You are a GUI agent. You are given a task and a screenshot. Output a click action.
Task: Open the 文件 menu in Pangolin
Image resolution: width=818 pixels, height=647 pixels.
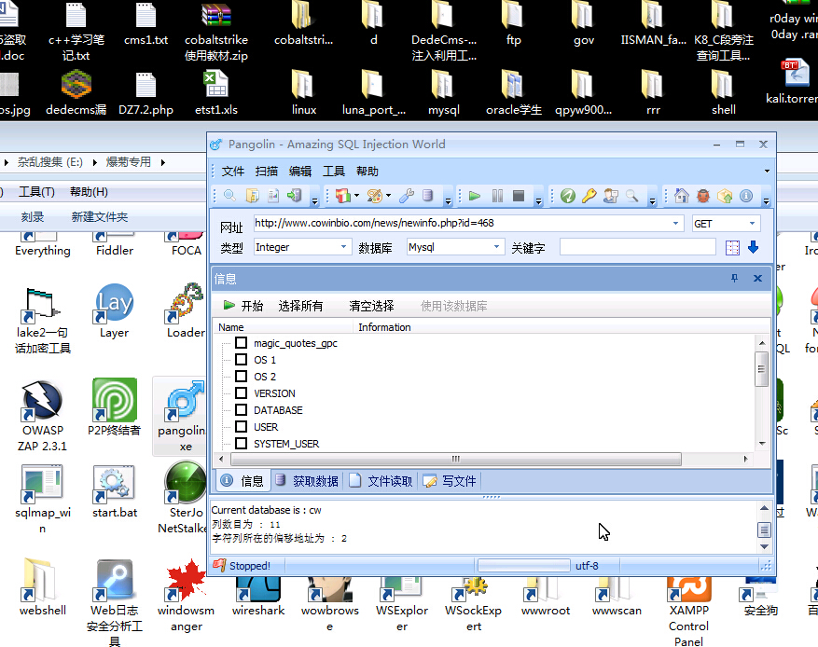(232, 172)
